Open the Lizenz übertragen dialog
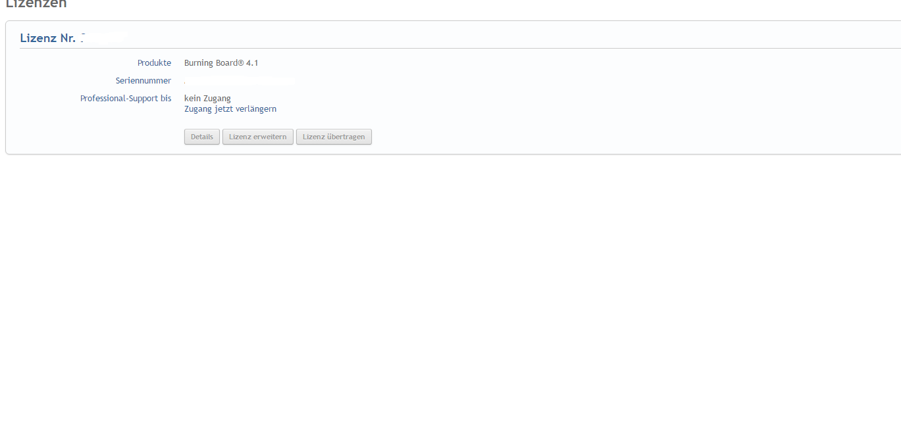The width and height of the screenshot is (901, 426). (334, 137)
